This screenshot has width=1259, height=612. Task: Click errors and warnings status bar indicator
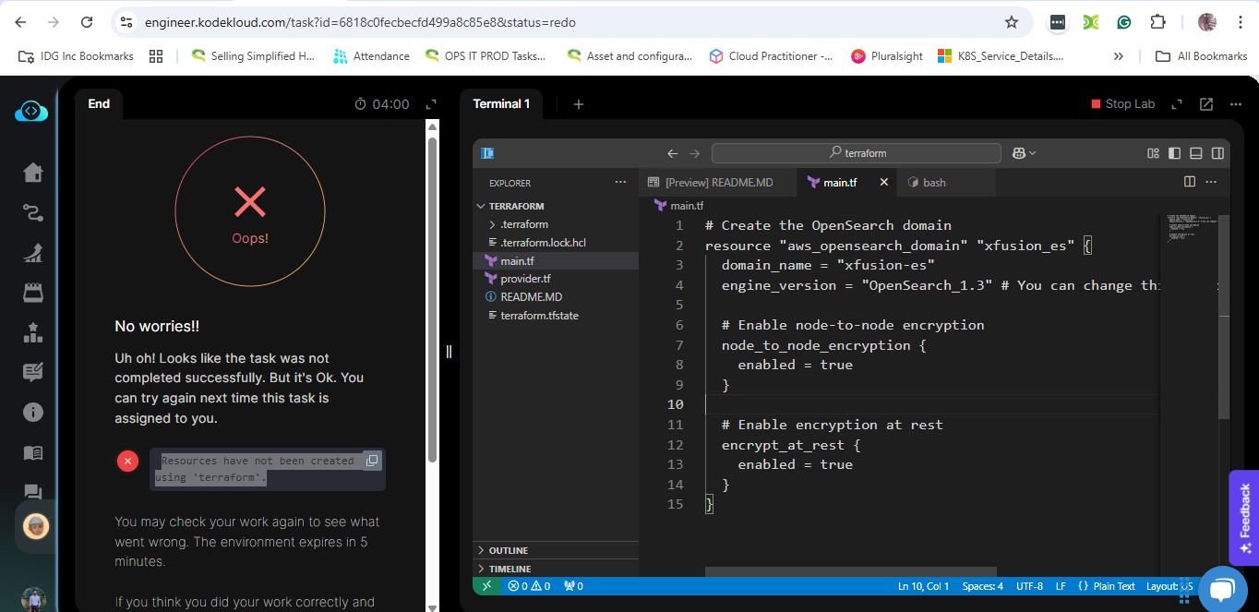click(x=529, y=586)
